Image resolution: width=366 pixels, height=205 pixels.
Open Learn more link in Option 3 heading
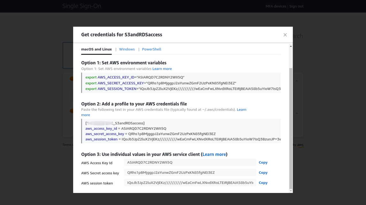click(x=214, y=154)
